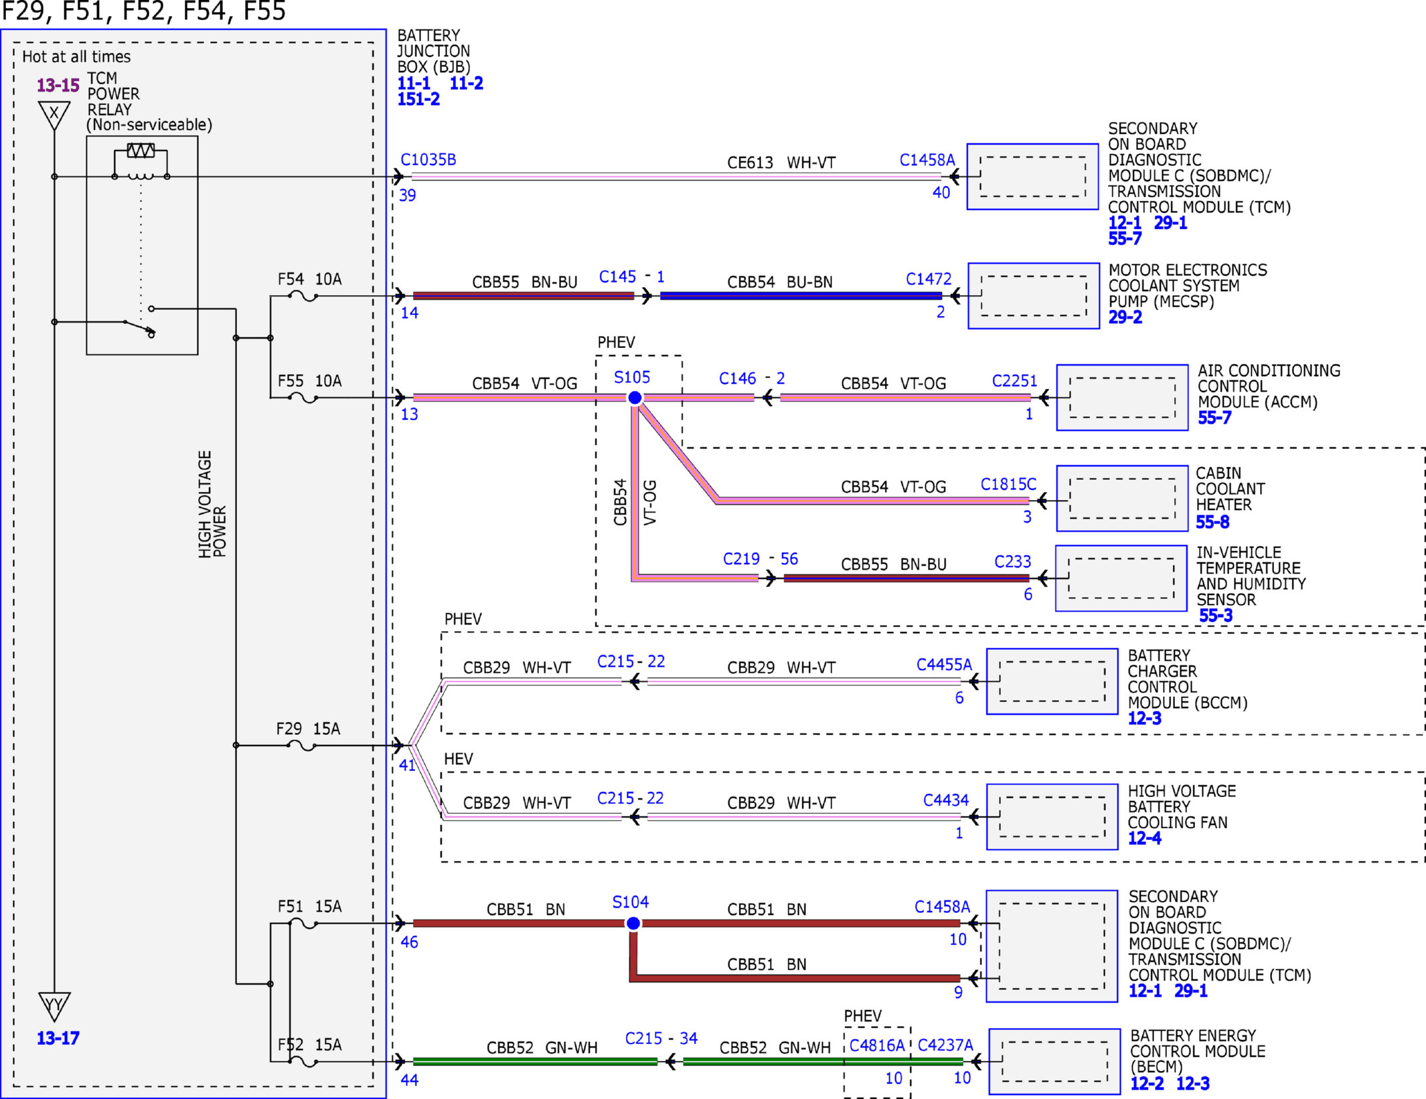The width and height of the screenshot is (1426, 1099).
Task: Select the Battery Energy Control Module box
Action: (1054, 1062)
